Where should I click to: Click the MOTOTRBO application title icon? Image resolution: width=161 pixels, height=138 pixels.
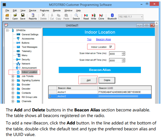(x=4, y=5)
